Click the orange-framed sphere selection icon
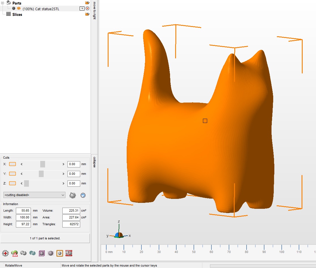 (x=60, y=253)
